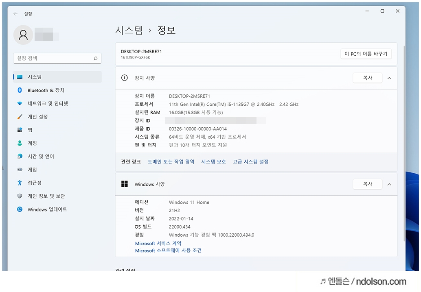Select 개인 정보 및 보안
Image resolution: width=421 pixels, height=292 pixels.
[x=57, y=196]
